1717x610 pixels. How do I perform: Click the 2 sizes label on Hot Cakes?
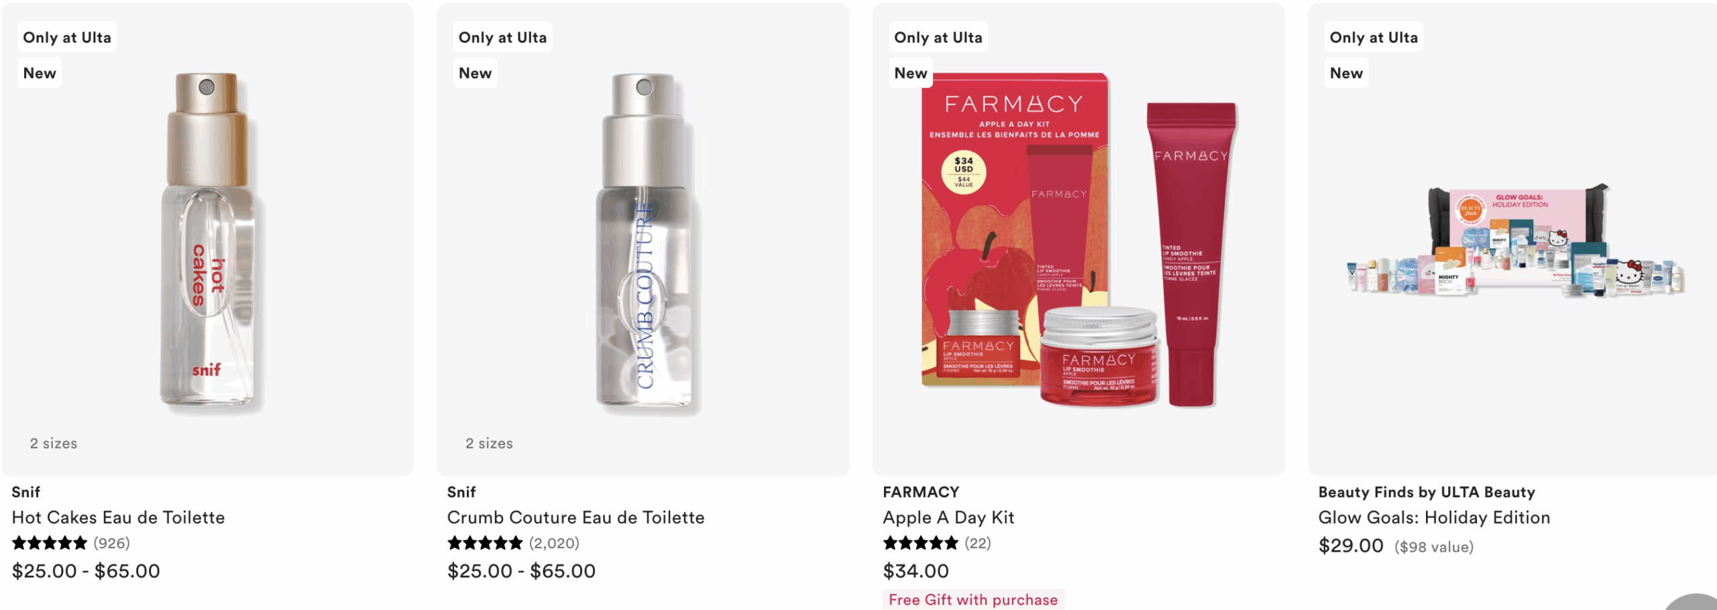pos(54,444)
